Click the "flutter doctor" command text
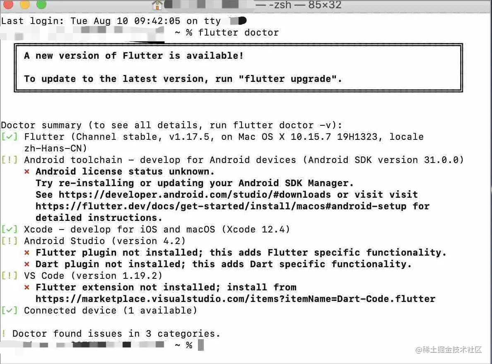 (x=239, y=33)
